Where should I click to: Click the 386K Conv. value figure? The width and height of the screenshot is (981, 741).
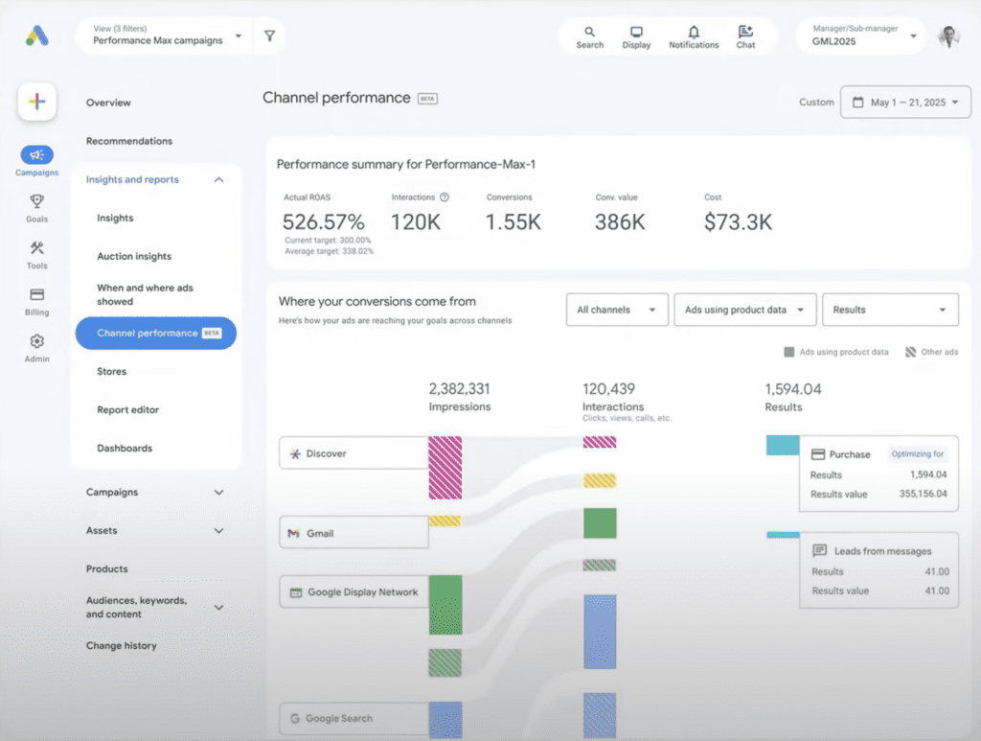[x=620, y=222]
